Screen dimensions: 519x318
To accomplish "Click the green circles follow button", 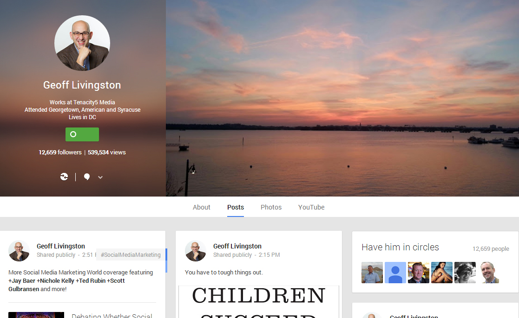I will click(82, 134).
